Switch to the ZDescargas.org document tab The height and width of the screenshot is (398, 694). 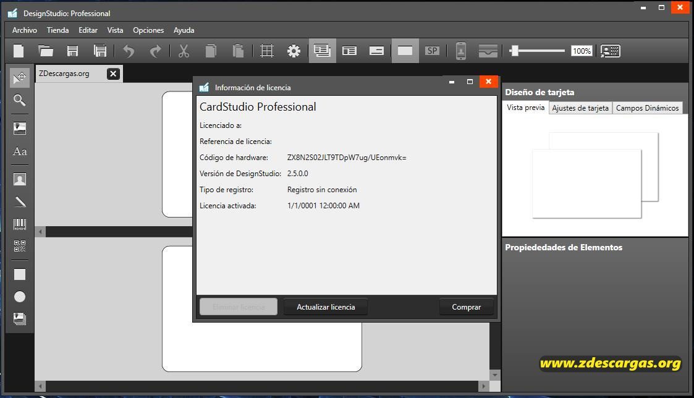coord(64,74)
